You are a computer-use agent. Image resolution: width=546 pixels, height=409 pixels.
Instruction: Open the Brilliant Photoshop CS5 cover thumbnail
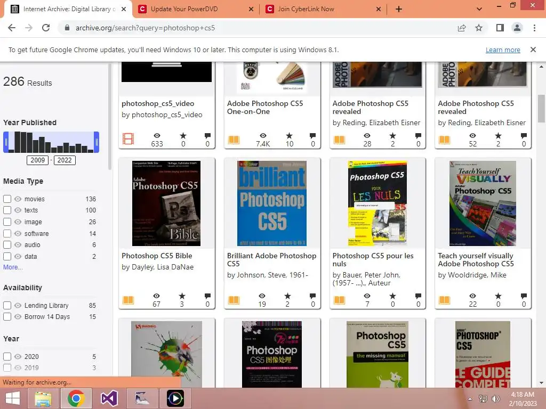point(271,203)
